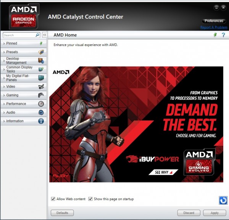Pin the AMD Home page
Viewport: 229px width, 220px height.
pyautogui.click(x=215, y=35)
